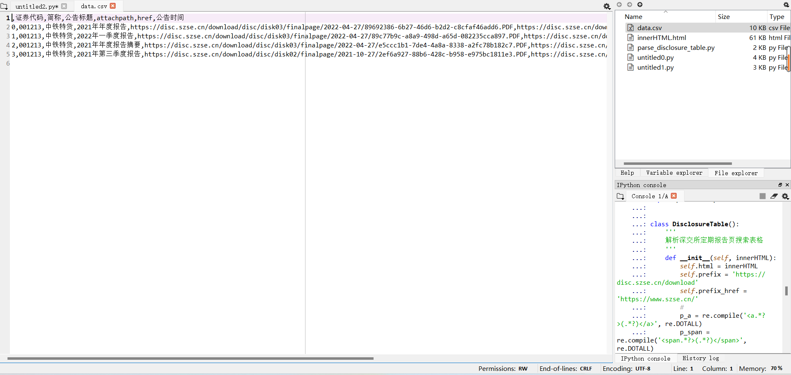Click the Line 1 status indicator

(683, 369)
